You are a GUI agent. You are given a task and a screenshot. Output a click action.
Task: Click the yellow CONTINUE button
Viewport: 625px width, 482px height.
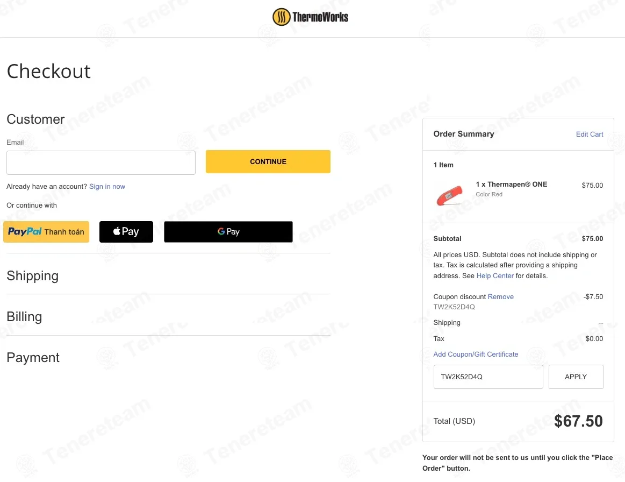point(268,161)
